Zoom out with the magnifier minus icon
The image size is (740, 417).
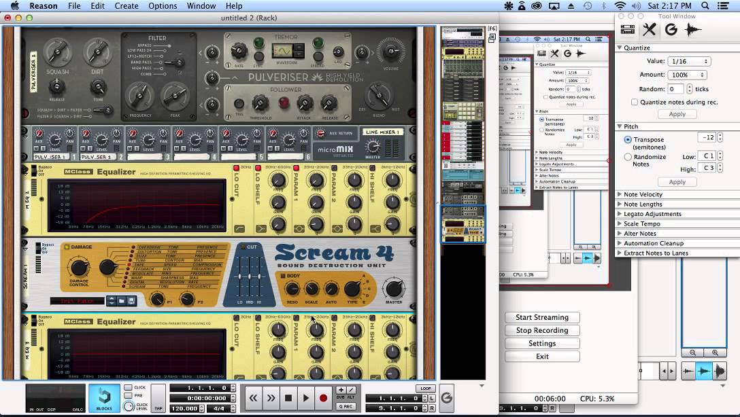[692, 352]
